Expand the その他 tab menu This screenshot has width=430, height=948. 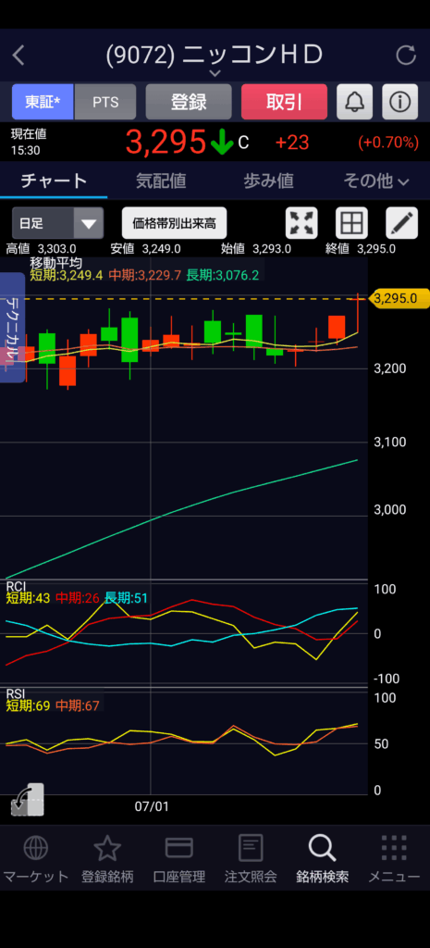(376, 181)
